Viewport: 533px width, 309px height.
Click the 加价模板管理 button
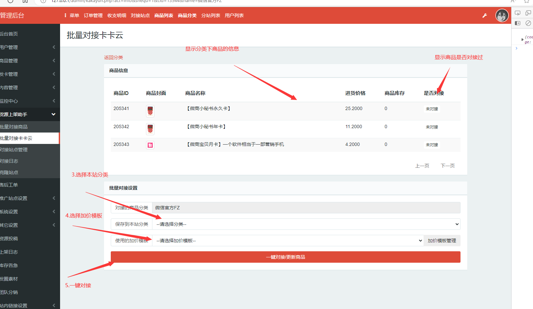click(x=442, y=241)
